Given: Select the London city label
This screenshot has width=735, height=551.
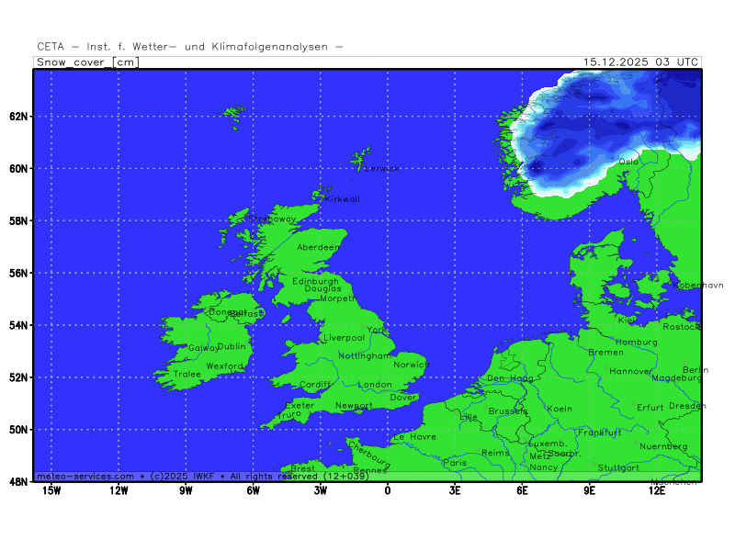Looking at the screenshot, I should click(x=375, y=385).
